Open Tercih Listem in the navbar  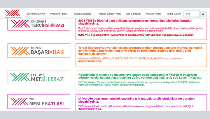pos(174,14)
